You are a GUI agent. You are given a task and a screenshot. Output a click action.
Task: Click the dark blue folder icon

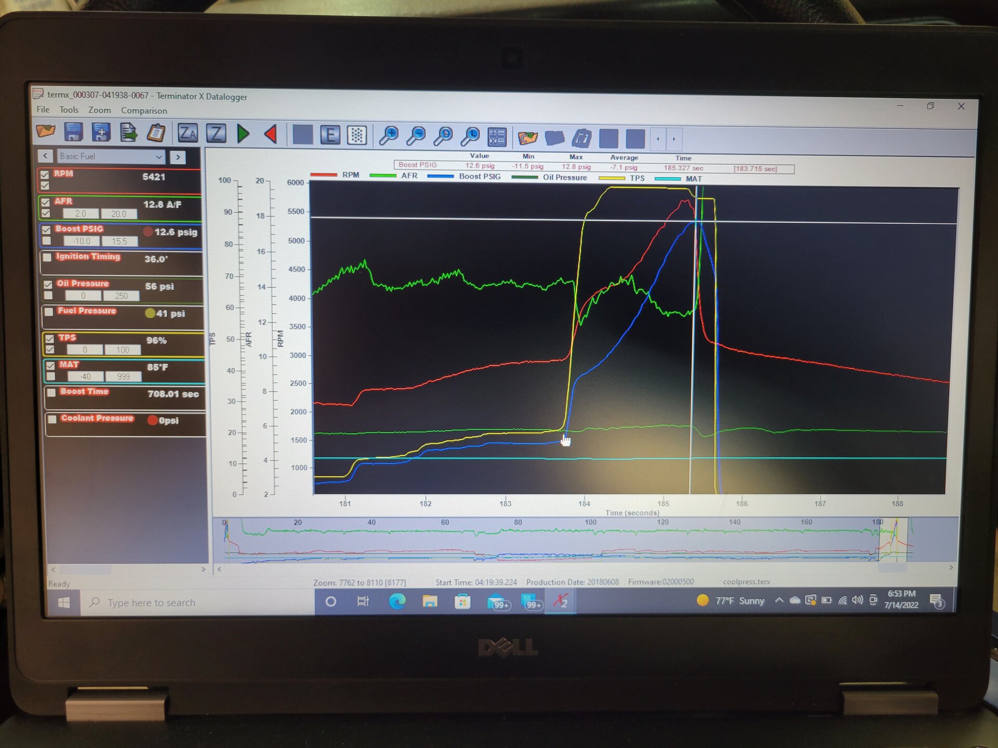[555, 138]
